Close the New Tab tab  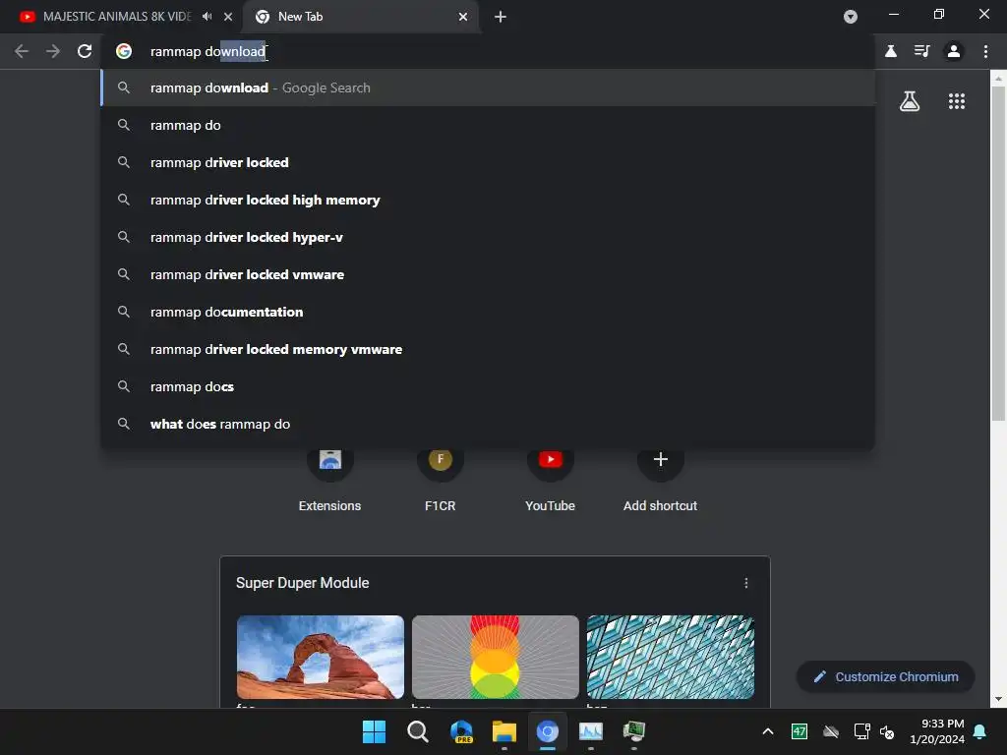463,17
